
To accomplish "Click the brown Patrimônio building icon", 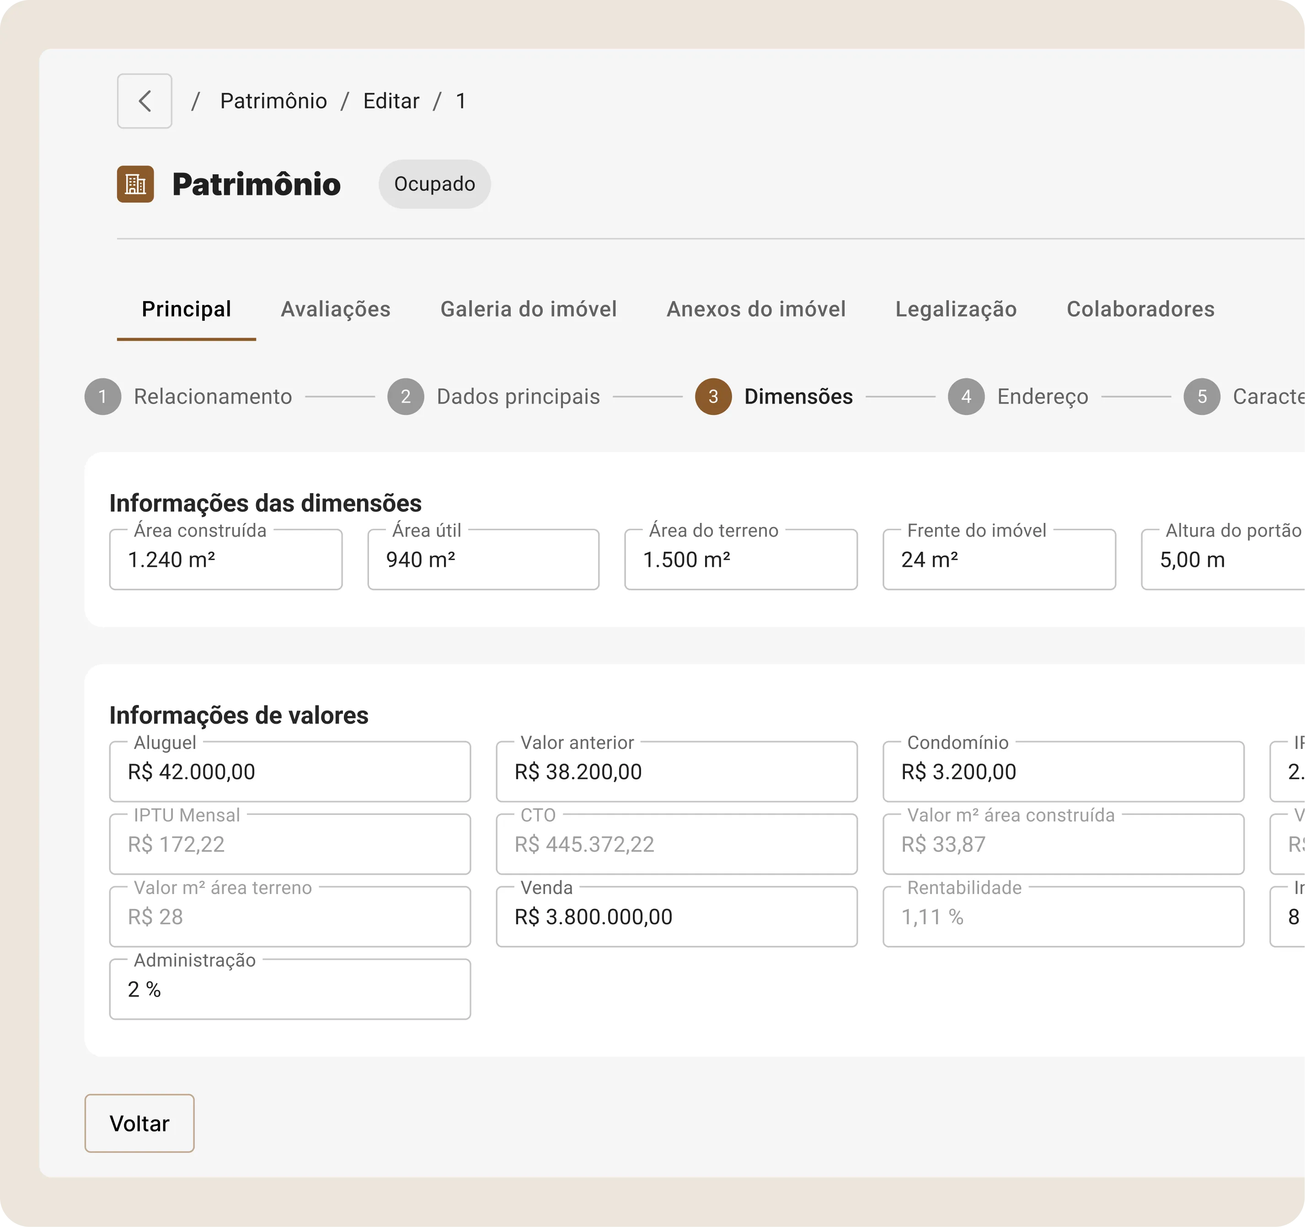I will (x=135, y=184).
